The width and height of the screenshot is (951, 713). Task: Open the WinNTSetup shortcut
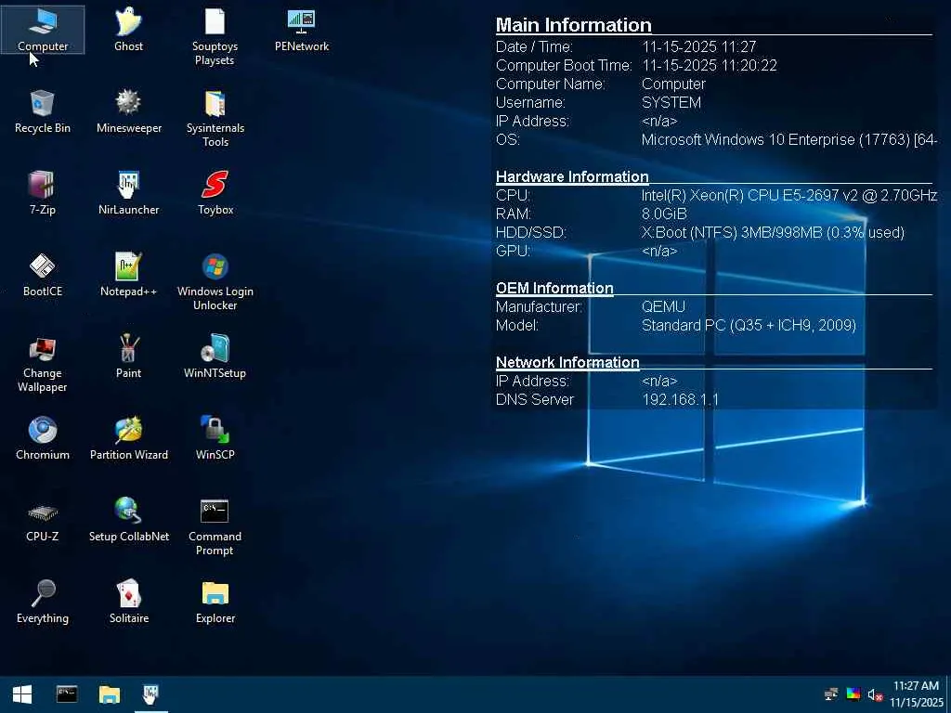[x=215, y=357]
